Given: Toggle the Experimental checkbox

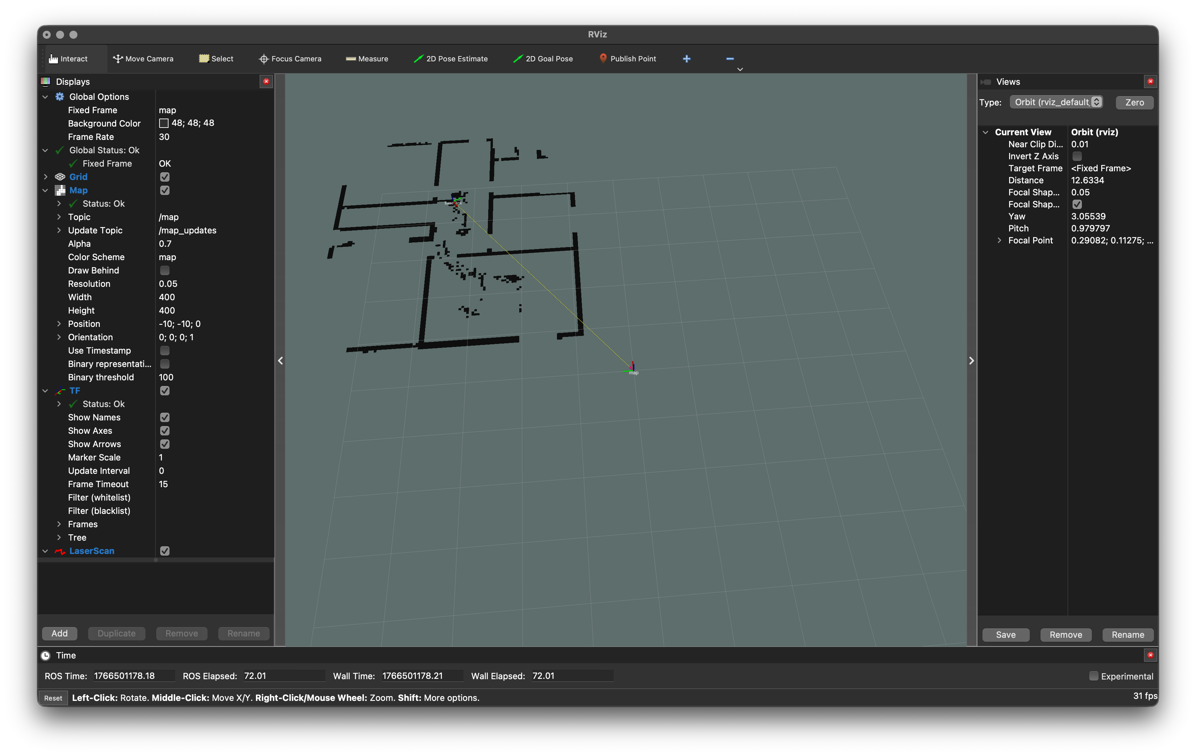Looking at the screenshot, I should 1094,676.
